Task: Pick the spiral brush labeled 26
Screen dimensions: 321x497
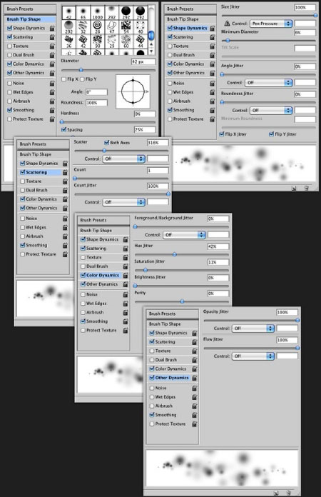Action: coord(97,26)
